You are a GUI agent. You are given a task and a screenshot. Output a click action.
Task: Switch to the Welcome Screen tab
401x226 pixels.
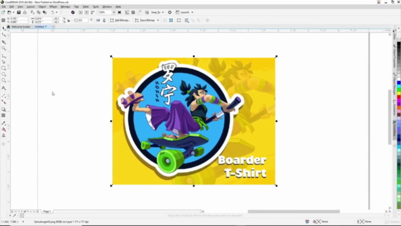tap(21, 26)
